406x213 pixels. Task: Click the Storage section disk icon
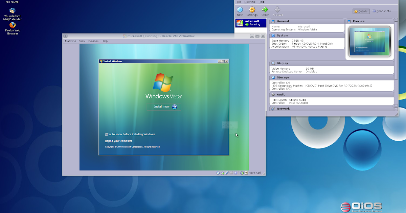(273, 77)
